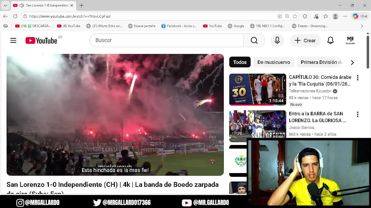Click the Buscar search field
The image size is (371, 208).
(x=167, y=40)
